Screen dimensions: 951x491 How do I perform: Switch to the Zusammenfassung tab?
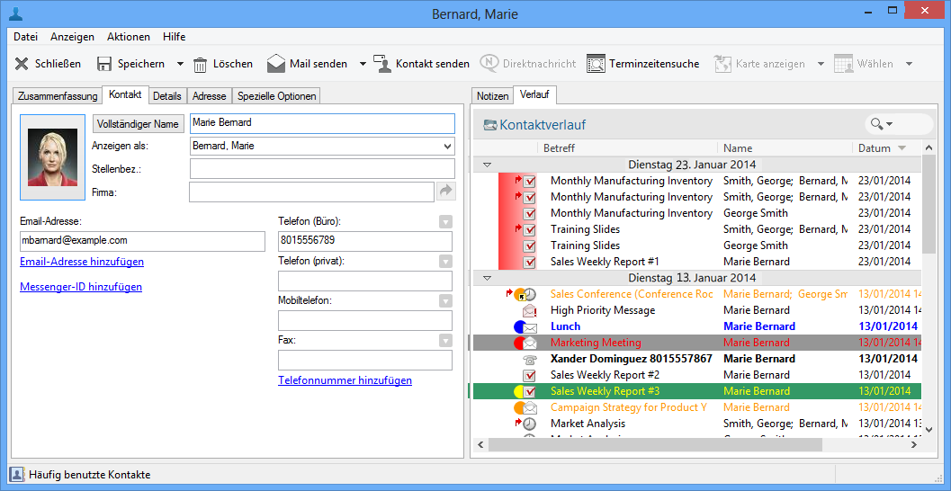pyautogui.click(x=58, y=96)
